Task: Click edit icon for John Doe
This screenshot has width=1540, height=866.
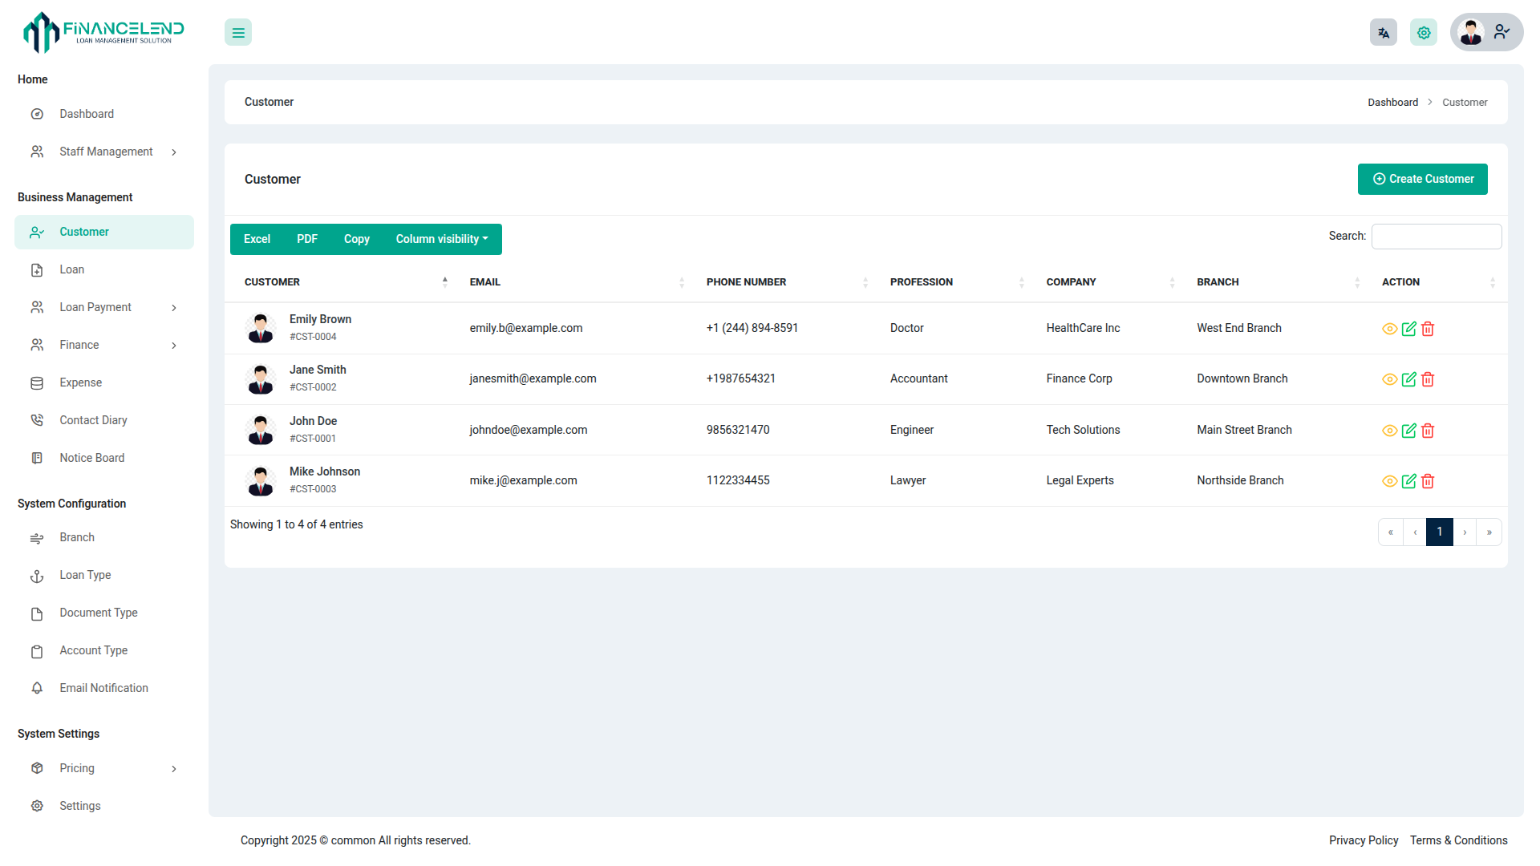Action: [x=1408, y=431]
